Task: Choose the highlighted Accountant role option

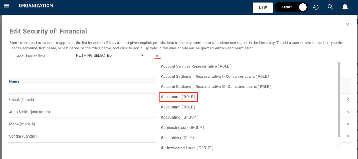Action: click(x=178, y=97)
